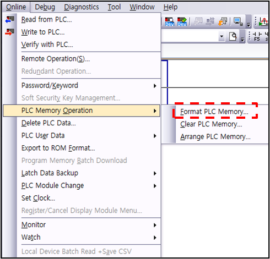
Task: Click the grayed Register/Cancel Display Module Menu... entry
Action: [x=82, y=211]
